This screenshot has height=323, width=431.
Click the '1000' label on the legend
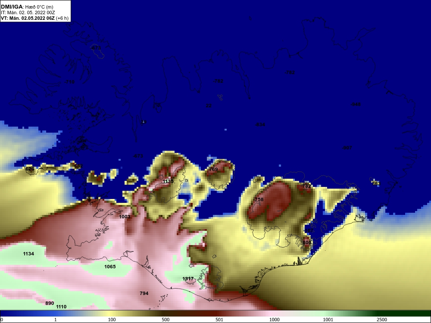click(274, 320)
